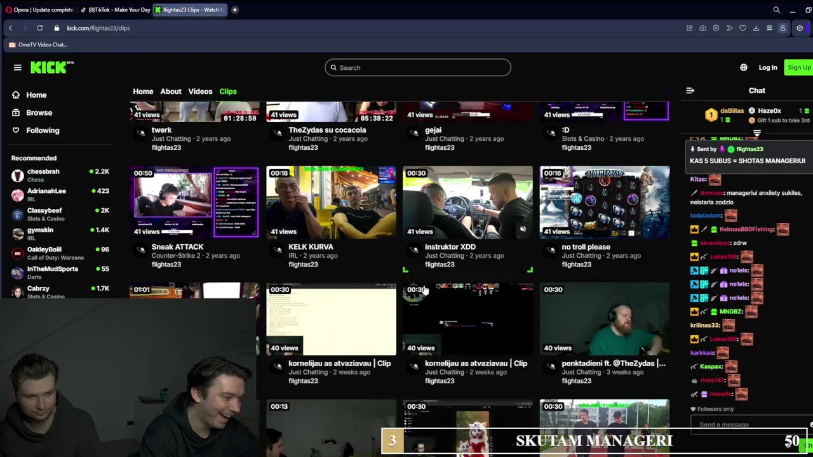Viewport: 813px width, 457px height.
Task: Click the Search input field
Action: 418,67
